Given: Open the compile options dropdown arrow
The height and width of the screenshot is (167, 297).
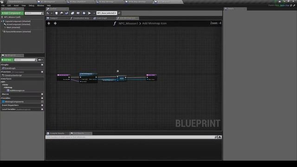Looking at the screenshot, I should [x=52, y=13].
